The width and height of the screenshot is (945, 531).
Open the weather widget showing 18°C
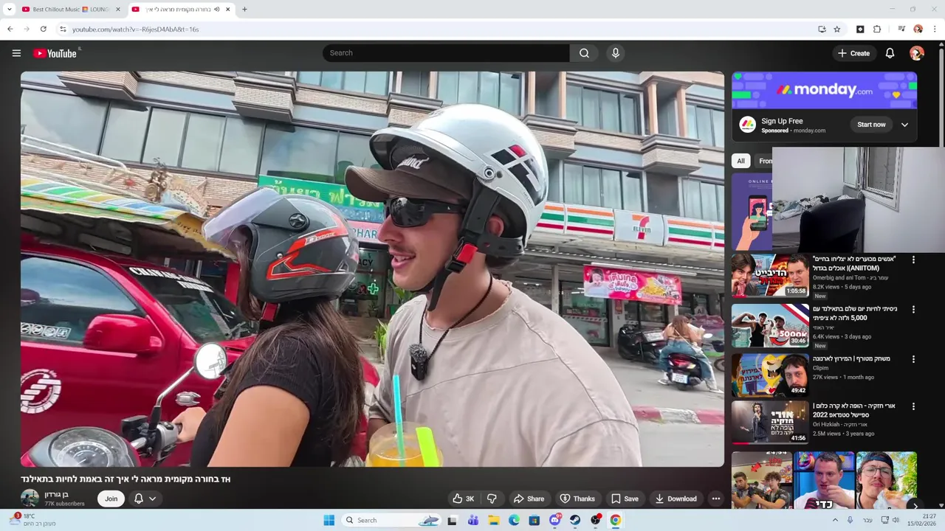point(31,520)
